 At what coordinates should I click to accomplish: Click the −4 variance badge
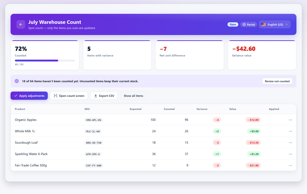pos(217,120)
